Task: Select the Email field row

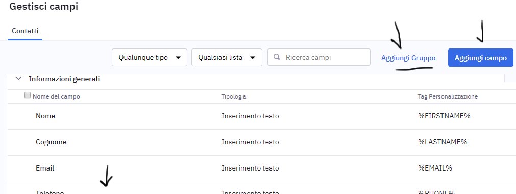Action: point(262,168)
